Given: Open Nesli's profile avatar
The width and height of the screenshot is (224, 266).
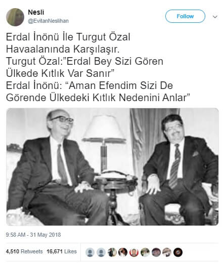Looking at the screenshot, I should [x=15, y=17].
